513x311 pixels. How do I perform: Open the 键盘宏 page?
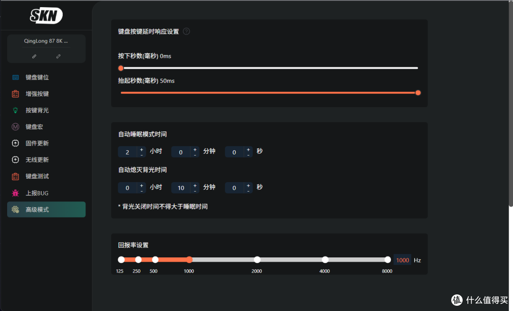pyautogui.click(x=46, y=127)
